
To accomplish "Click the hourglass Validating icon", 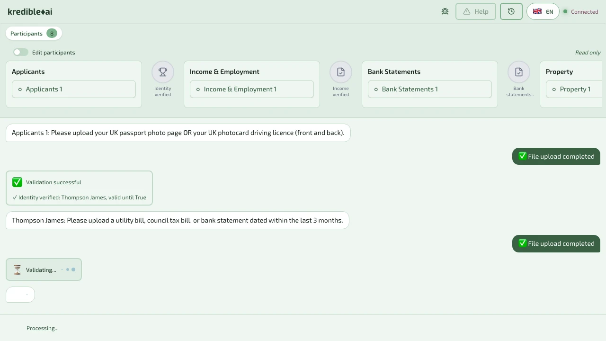I will pos(18,270).
